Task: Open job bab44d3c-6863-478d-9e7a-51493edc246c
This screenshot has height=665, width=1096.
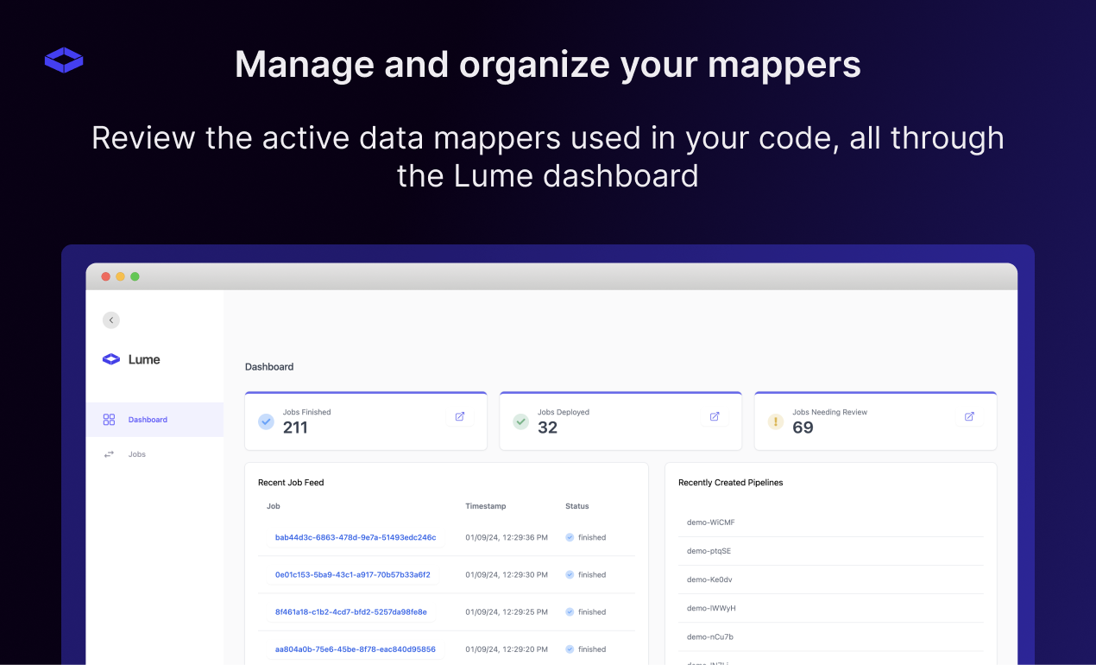Action: [356, 537]
